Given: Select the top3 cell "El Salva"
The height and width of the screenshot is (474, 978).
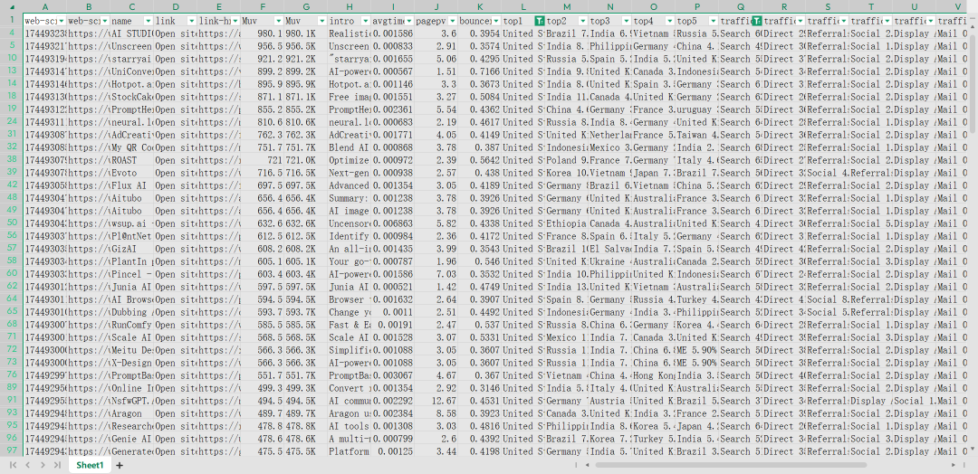Looking at the screenshot, I should coord(609,249).
